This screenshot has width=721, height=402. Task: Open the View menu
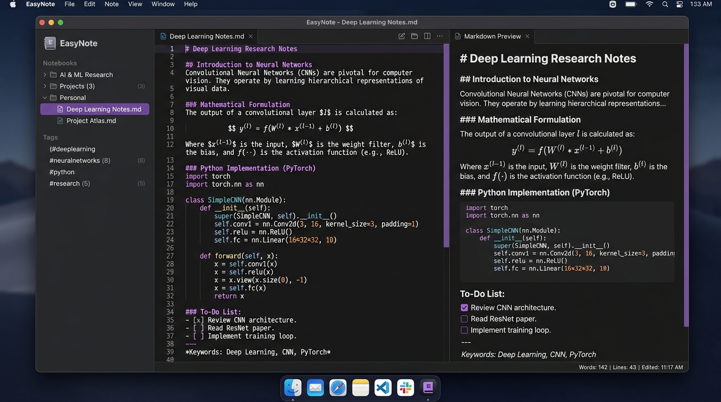135,4
